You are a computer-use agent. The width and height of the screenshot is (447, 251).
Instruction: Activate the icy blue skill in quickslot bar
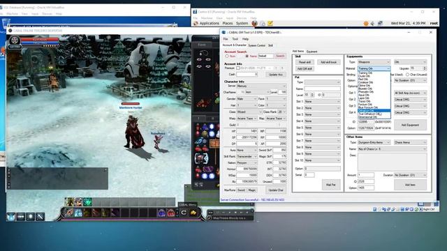pyautogui.click(x=78, y=213)
